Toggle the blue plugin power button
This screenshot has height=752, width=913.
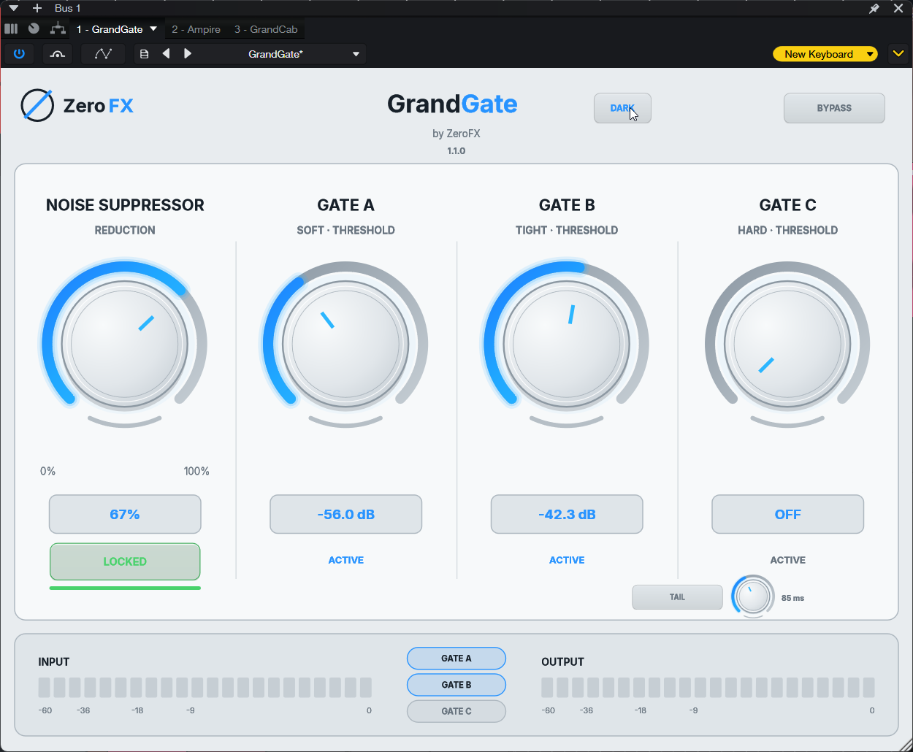point(19,54)
